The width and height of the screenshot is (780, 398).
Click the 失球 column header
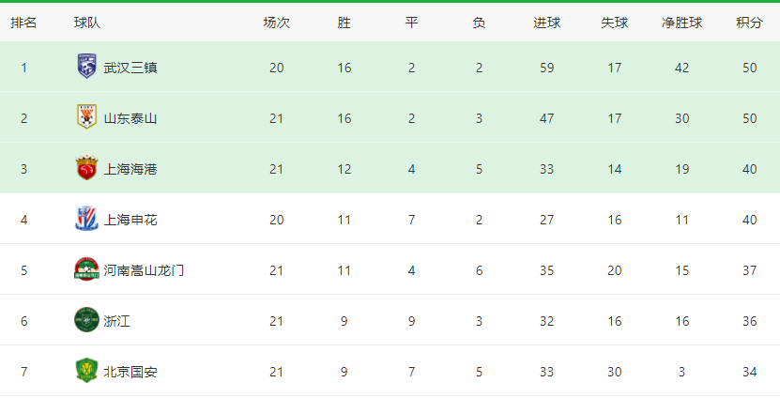pyautogui.click(x=615, y=23)
